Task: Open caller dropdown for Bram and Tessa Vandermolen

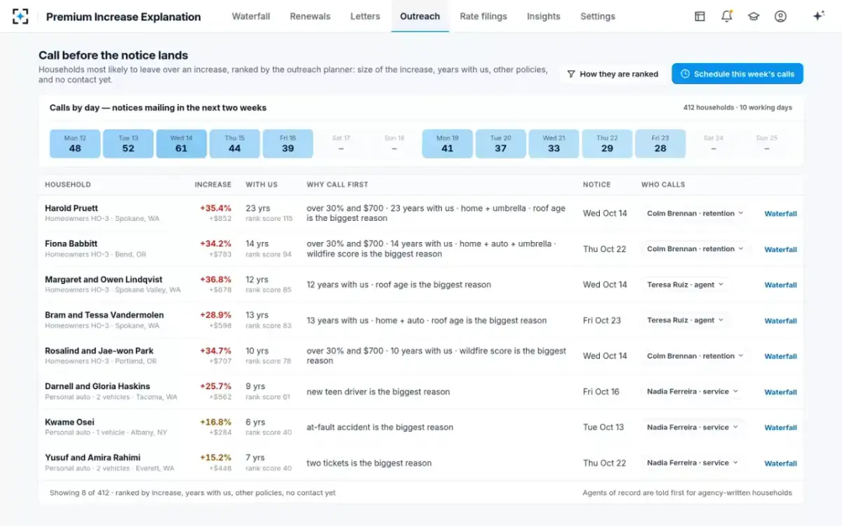Action: pyautogui.click(x=685, y=321)
